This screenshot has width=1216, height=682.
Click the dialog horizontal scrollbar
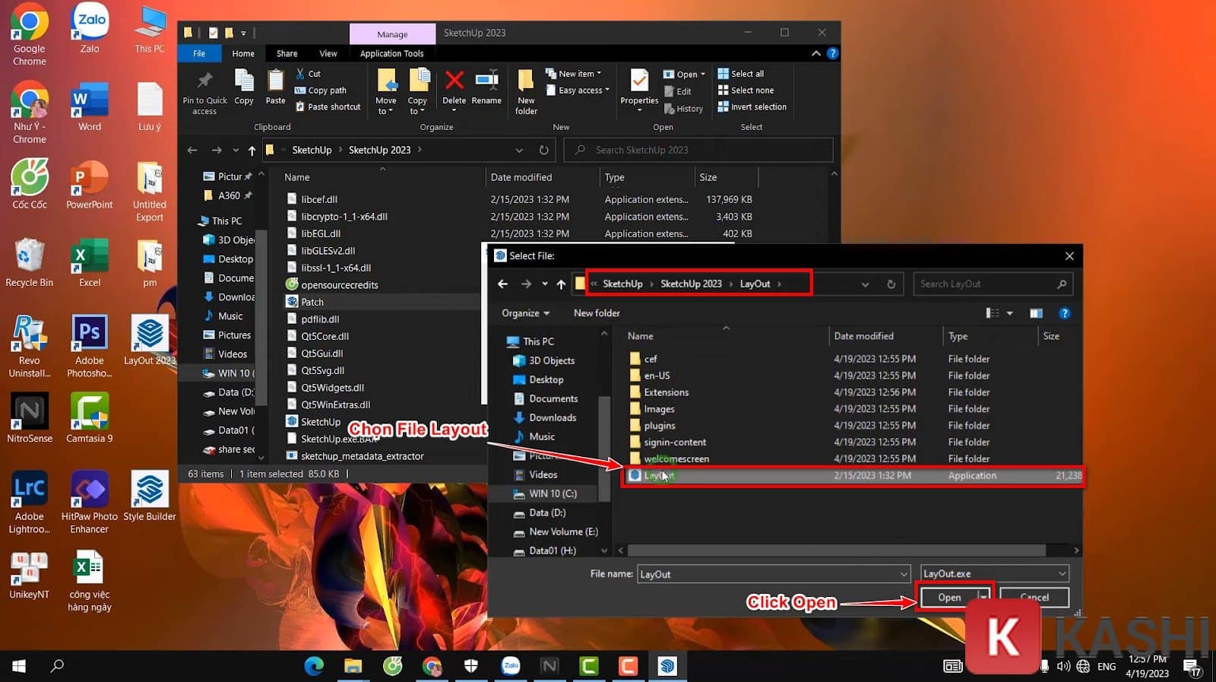point(836,550)
